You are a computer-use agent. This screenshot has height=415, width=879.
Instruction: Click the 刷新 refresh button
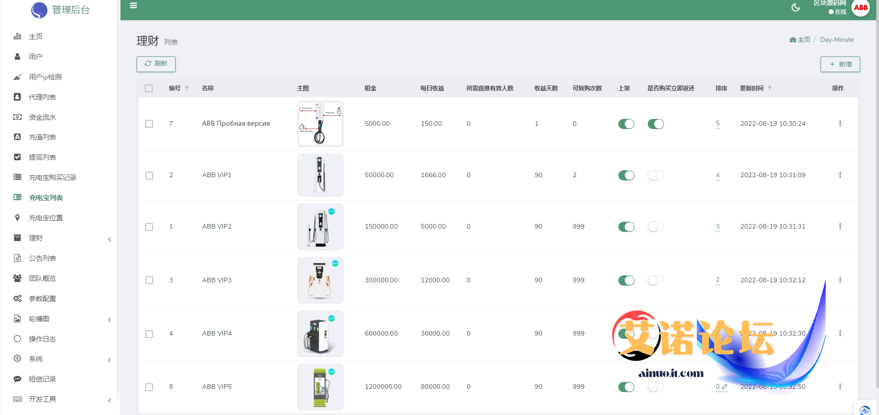(x=156, y=64)
